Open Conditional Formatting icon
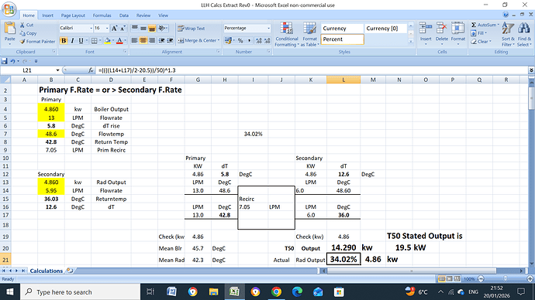535x300 pixels. click(286, 28)
